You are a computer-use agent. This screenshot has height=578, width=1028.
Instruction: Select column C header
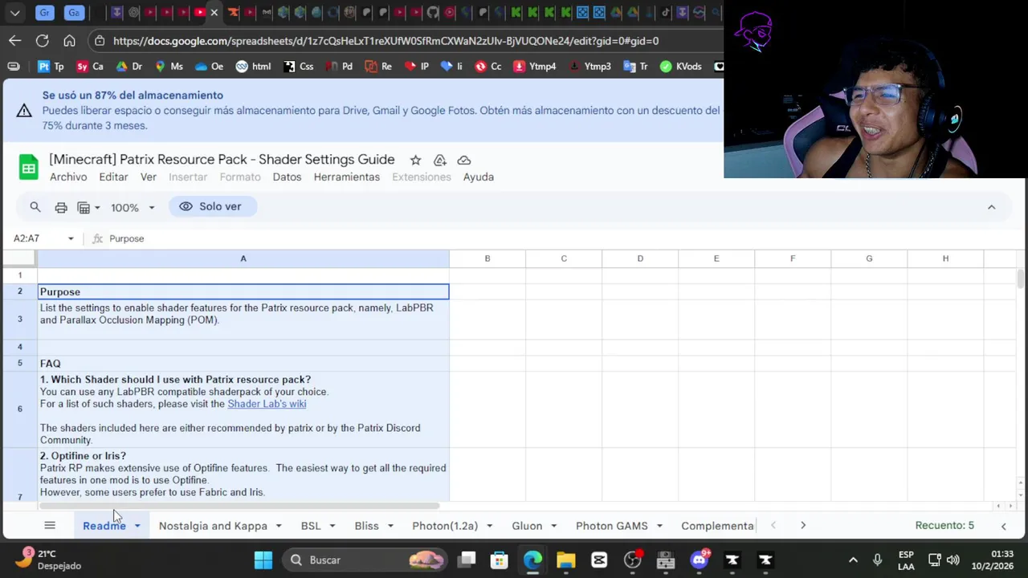[564, 258]
